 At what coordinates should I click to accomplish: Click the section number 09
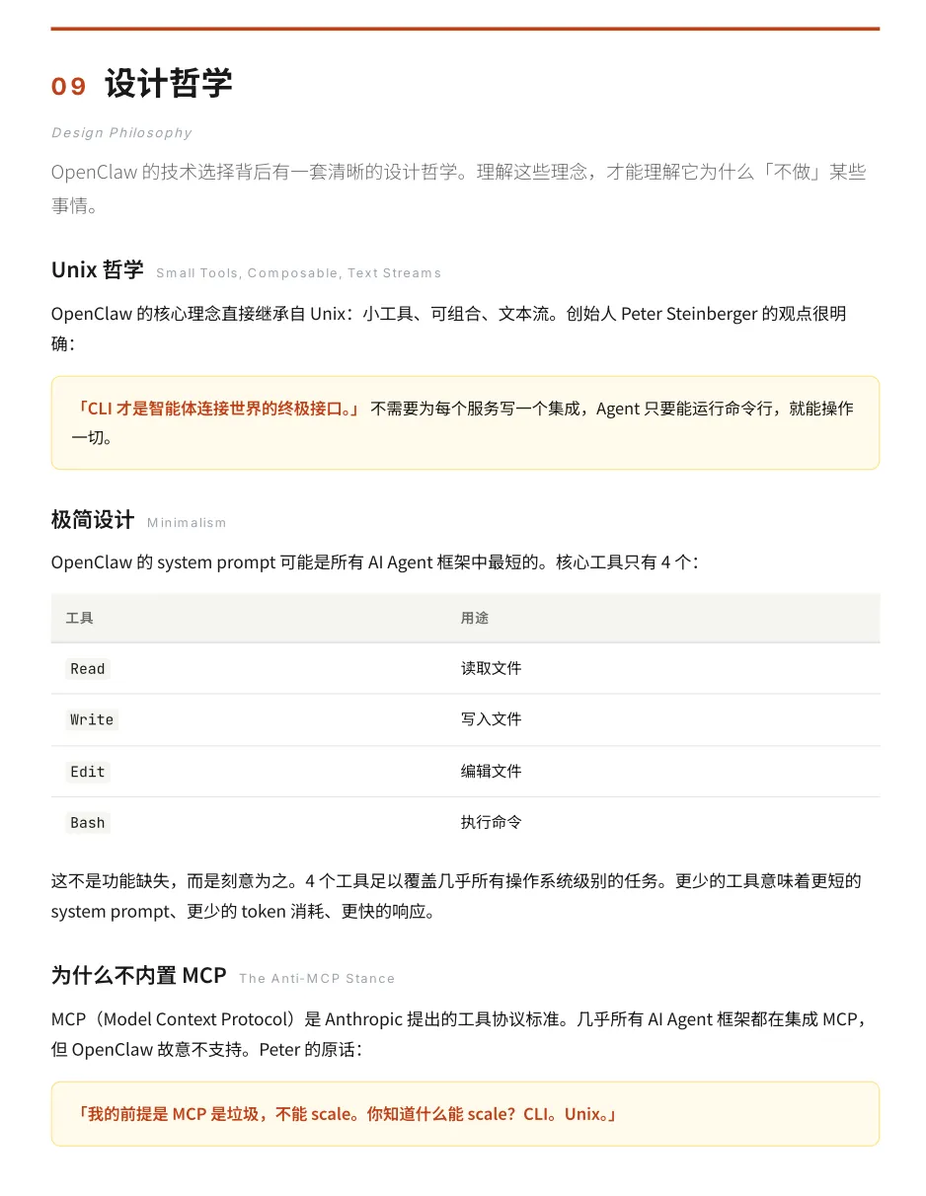[x=69, y=87]
